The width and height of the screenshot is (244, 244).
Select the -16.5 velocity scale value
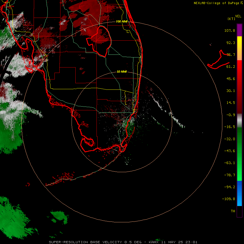(x=230, y=127)
